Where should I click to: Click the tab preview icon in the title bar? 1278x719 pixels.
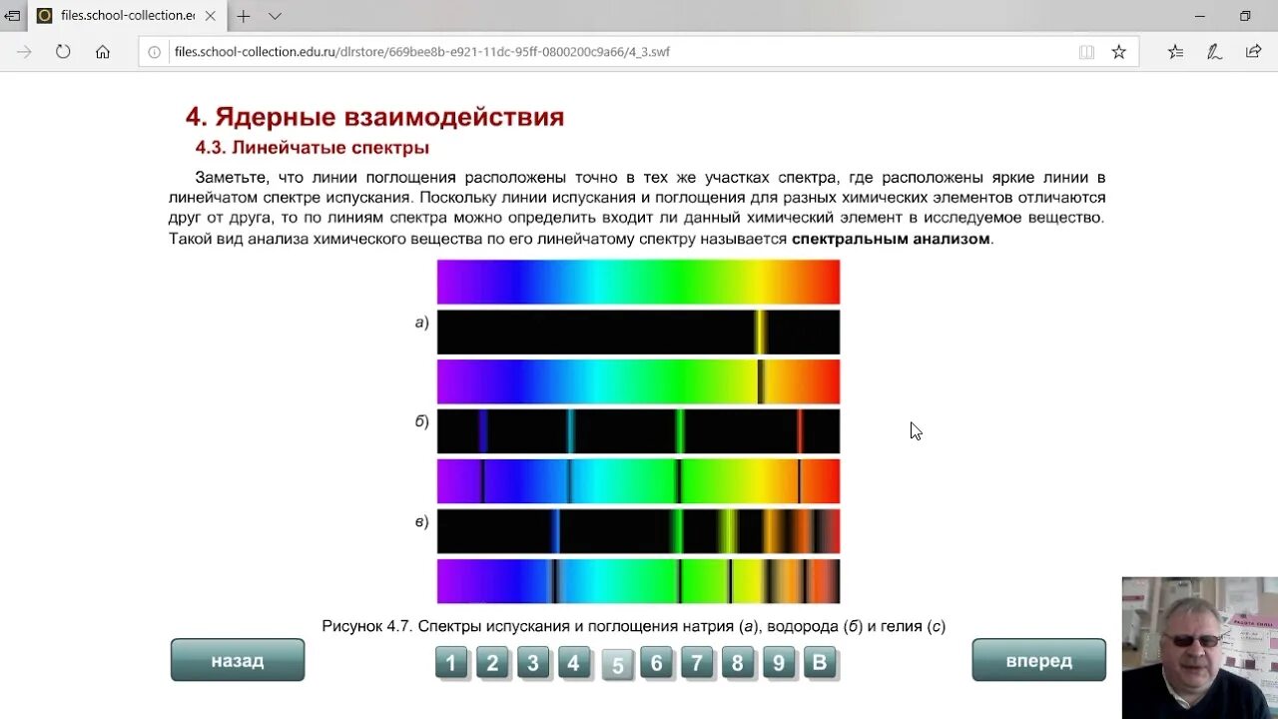[x=12, y=16]
